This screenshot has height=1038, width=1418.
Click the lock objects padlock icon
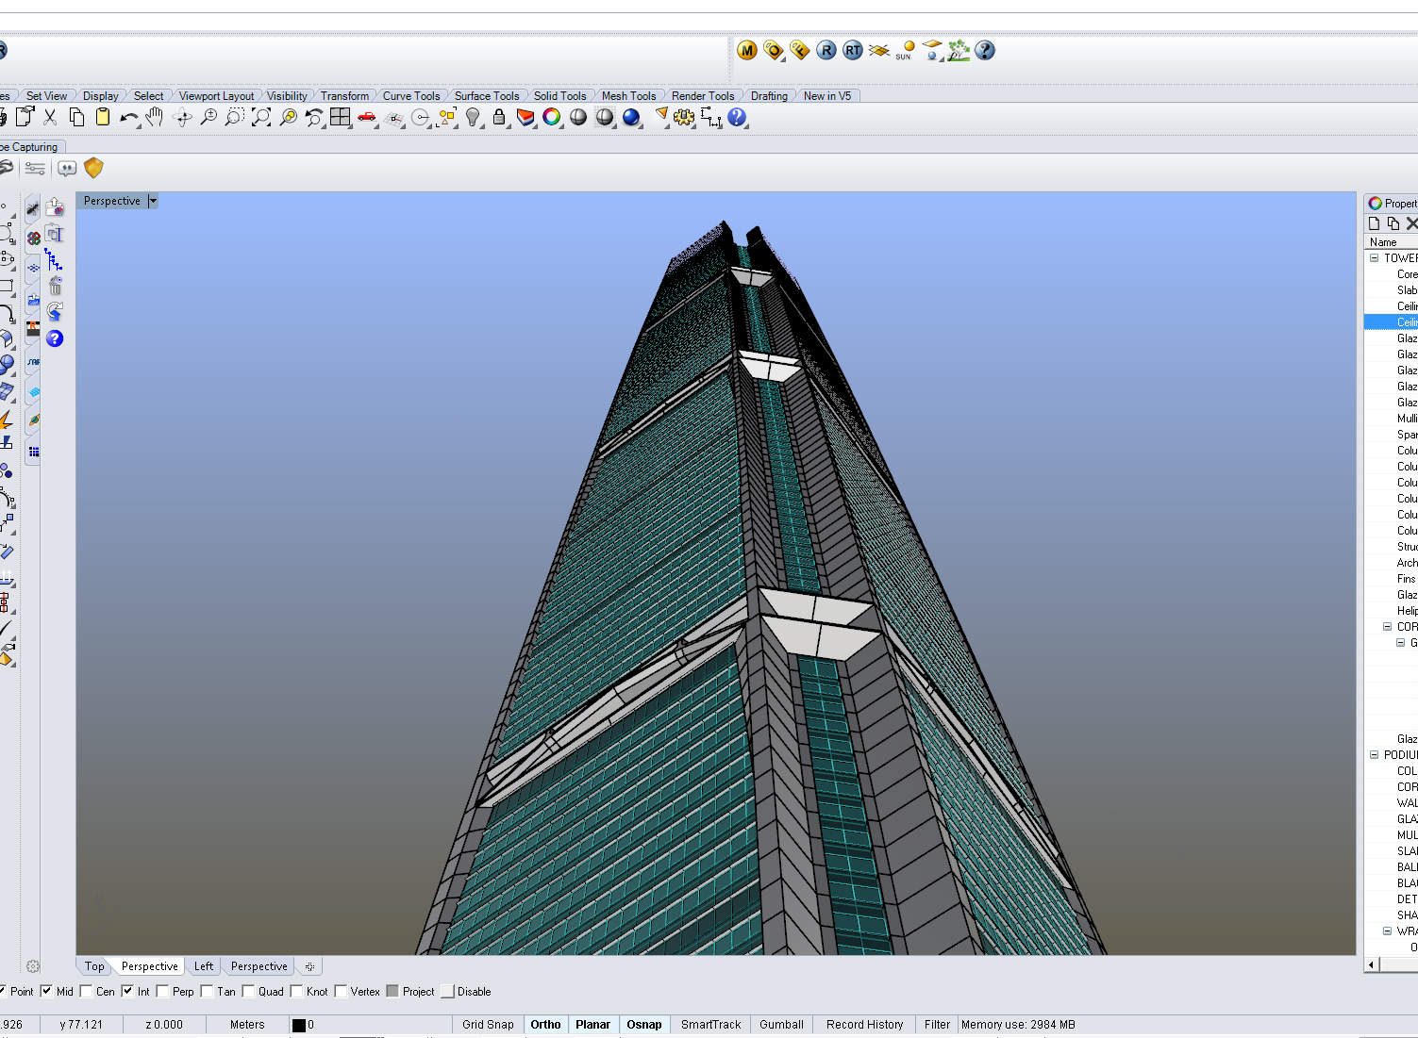tap(499, 117)
